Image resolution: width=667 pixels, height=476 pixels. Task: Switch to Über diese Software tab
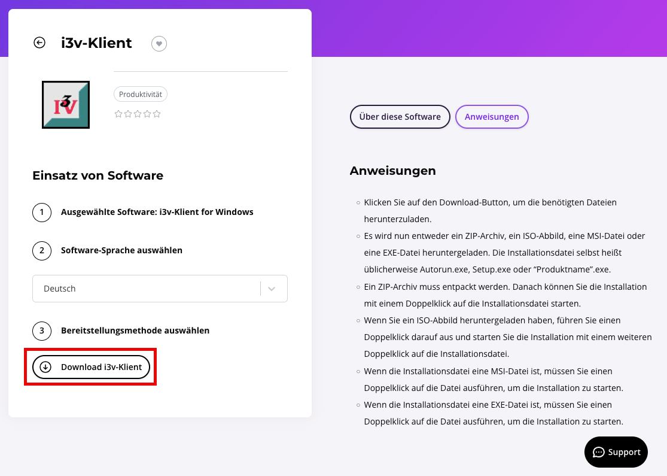coord(400,117)
